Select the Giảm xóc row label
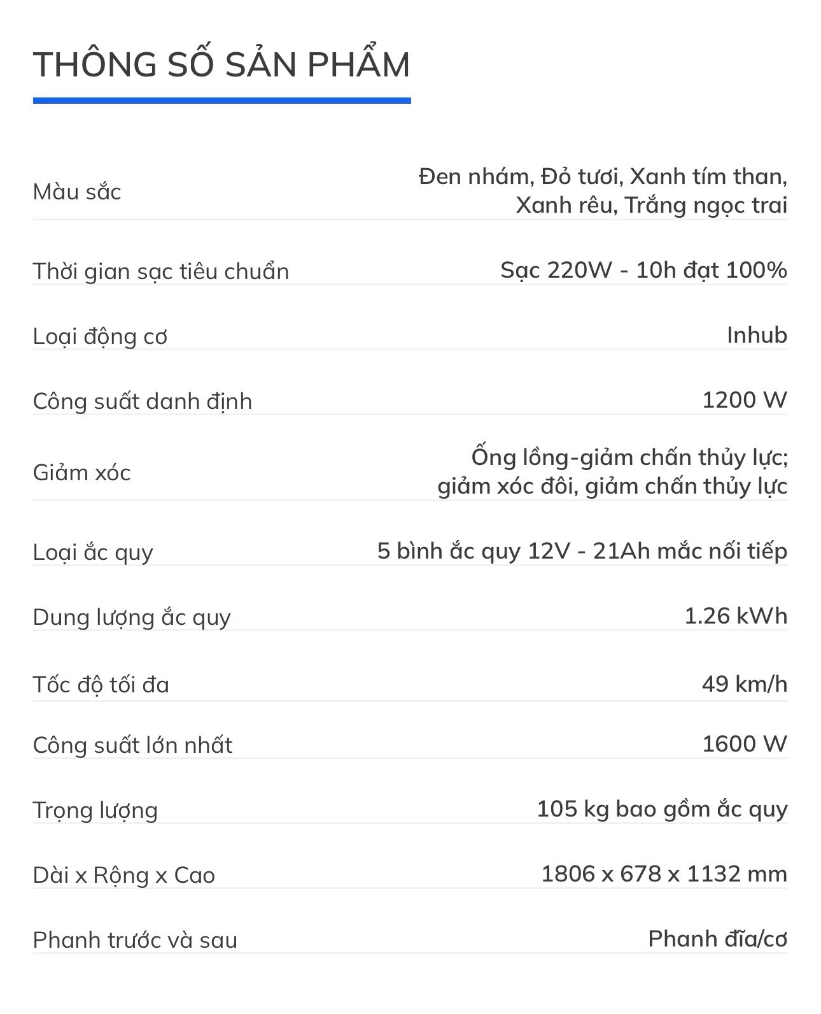The image size is (821, 1014). 81,473
